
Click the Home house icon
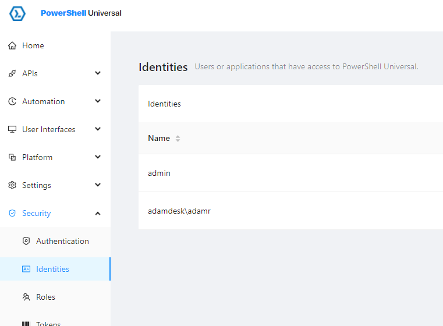(12, 45)
